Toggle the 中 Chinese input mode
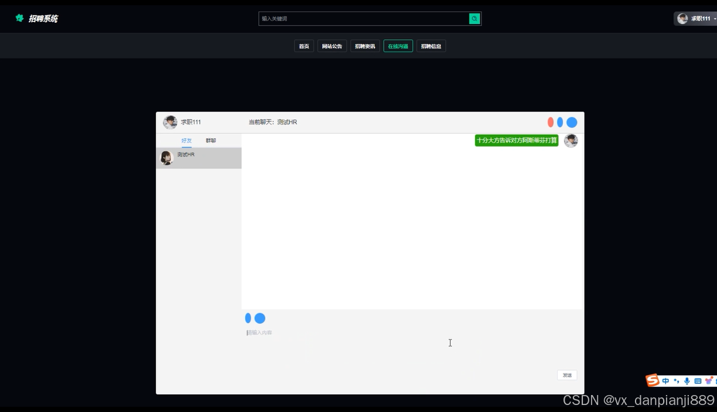Screen dimensions: 717x412 [x=666, y=381]
